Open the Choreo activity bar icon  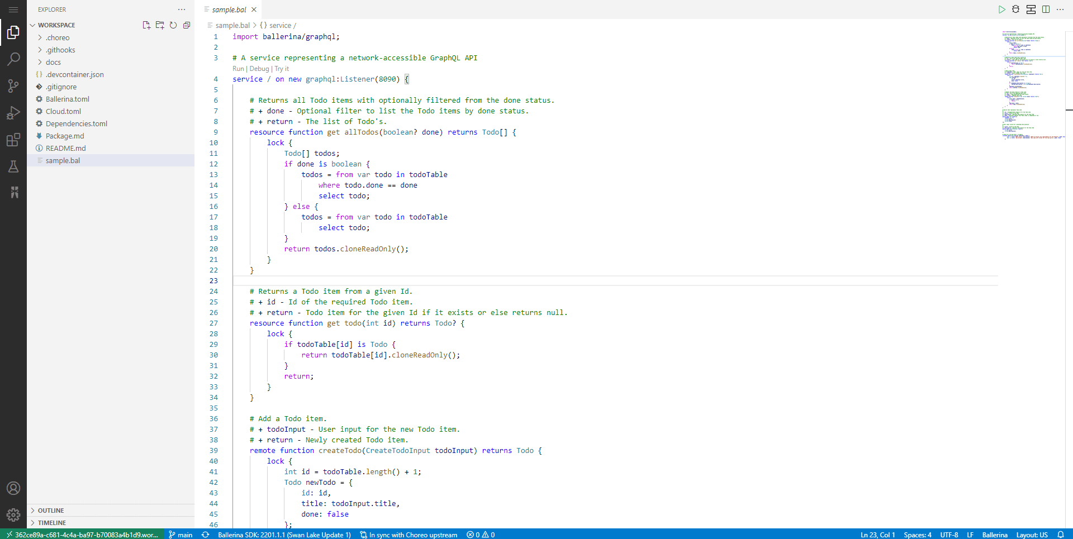[x=13, y=193]
